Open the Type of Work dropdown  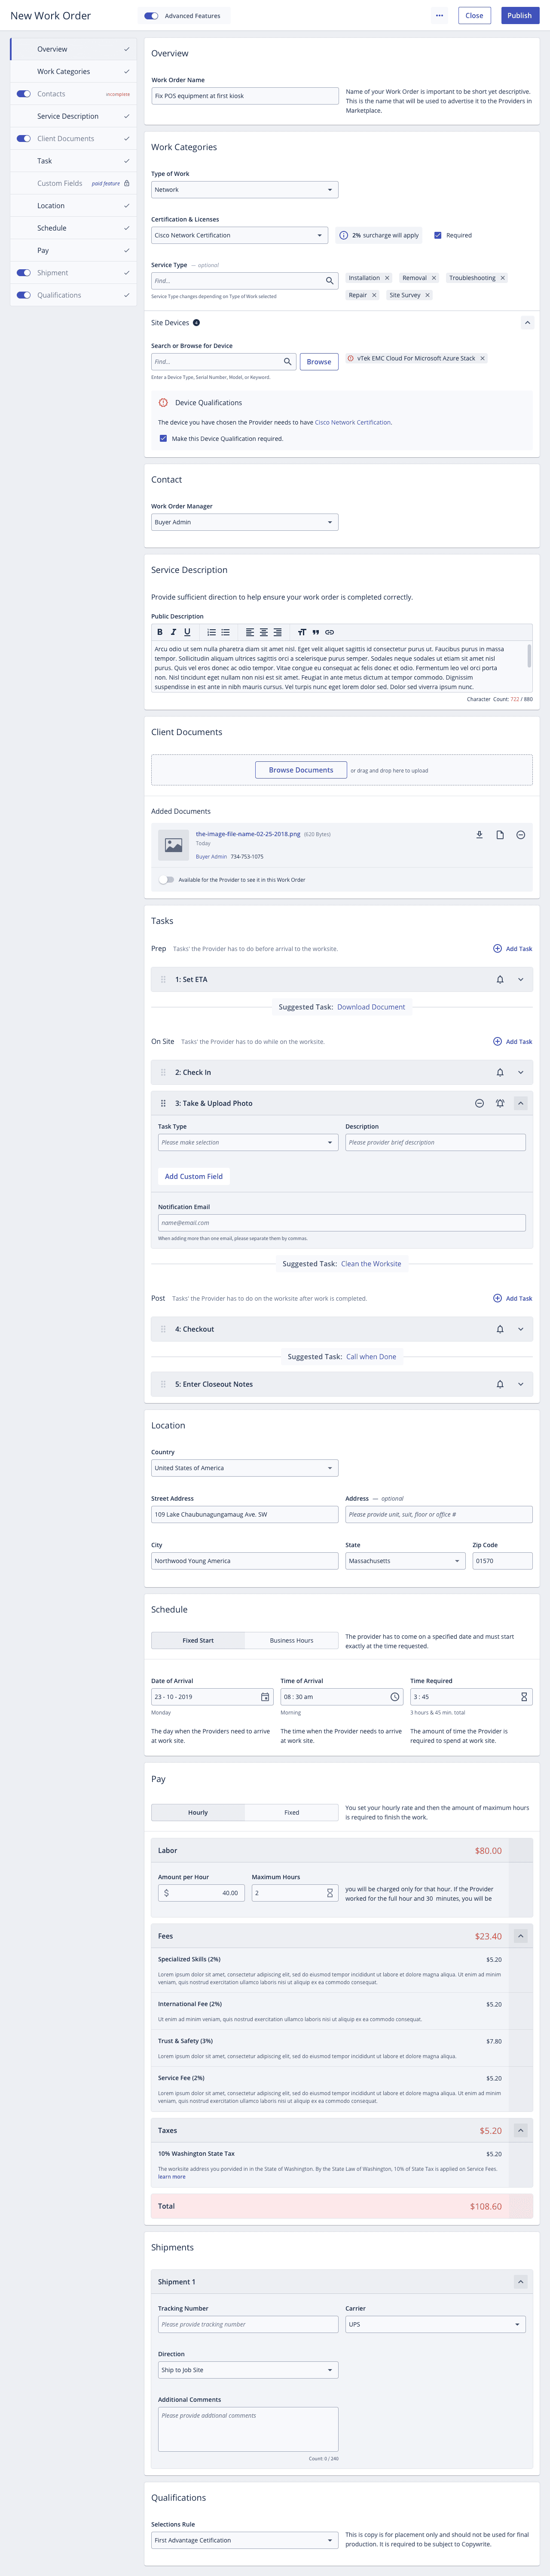244,190
